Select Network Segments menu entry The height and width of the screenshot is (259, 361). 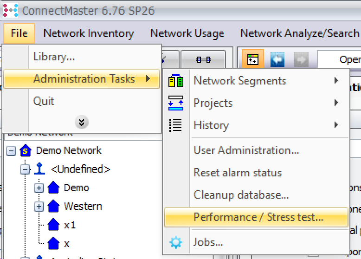pos(256,81)
